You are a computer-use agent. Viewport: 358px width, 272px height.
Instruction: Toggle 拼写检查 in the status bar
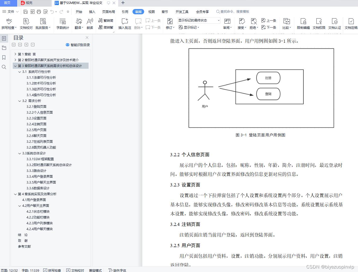(52, 270)
